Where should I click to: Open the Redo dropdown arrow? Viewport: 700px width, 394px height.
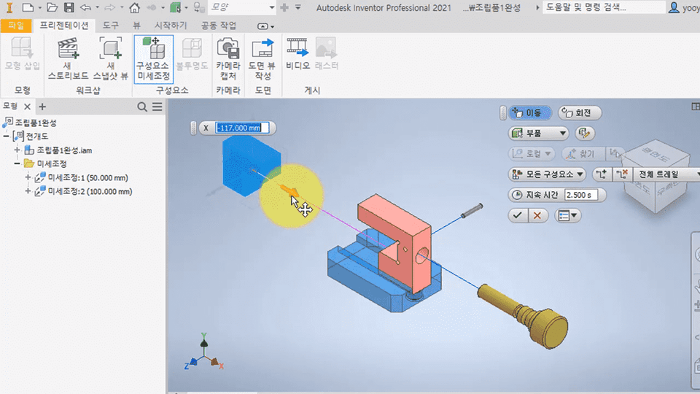point(122,7)
